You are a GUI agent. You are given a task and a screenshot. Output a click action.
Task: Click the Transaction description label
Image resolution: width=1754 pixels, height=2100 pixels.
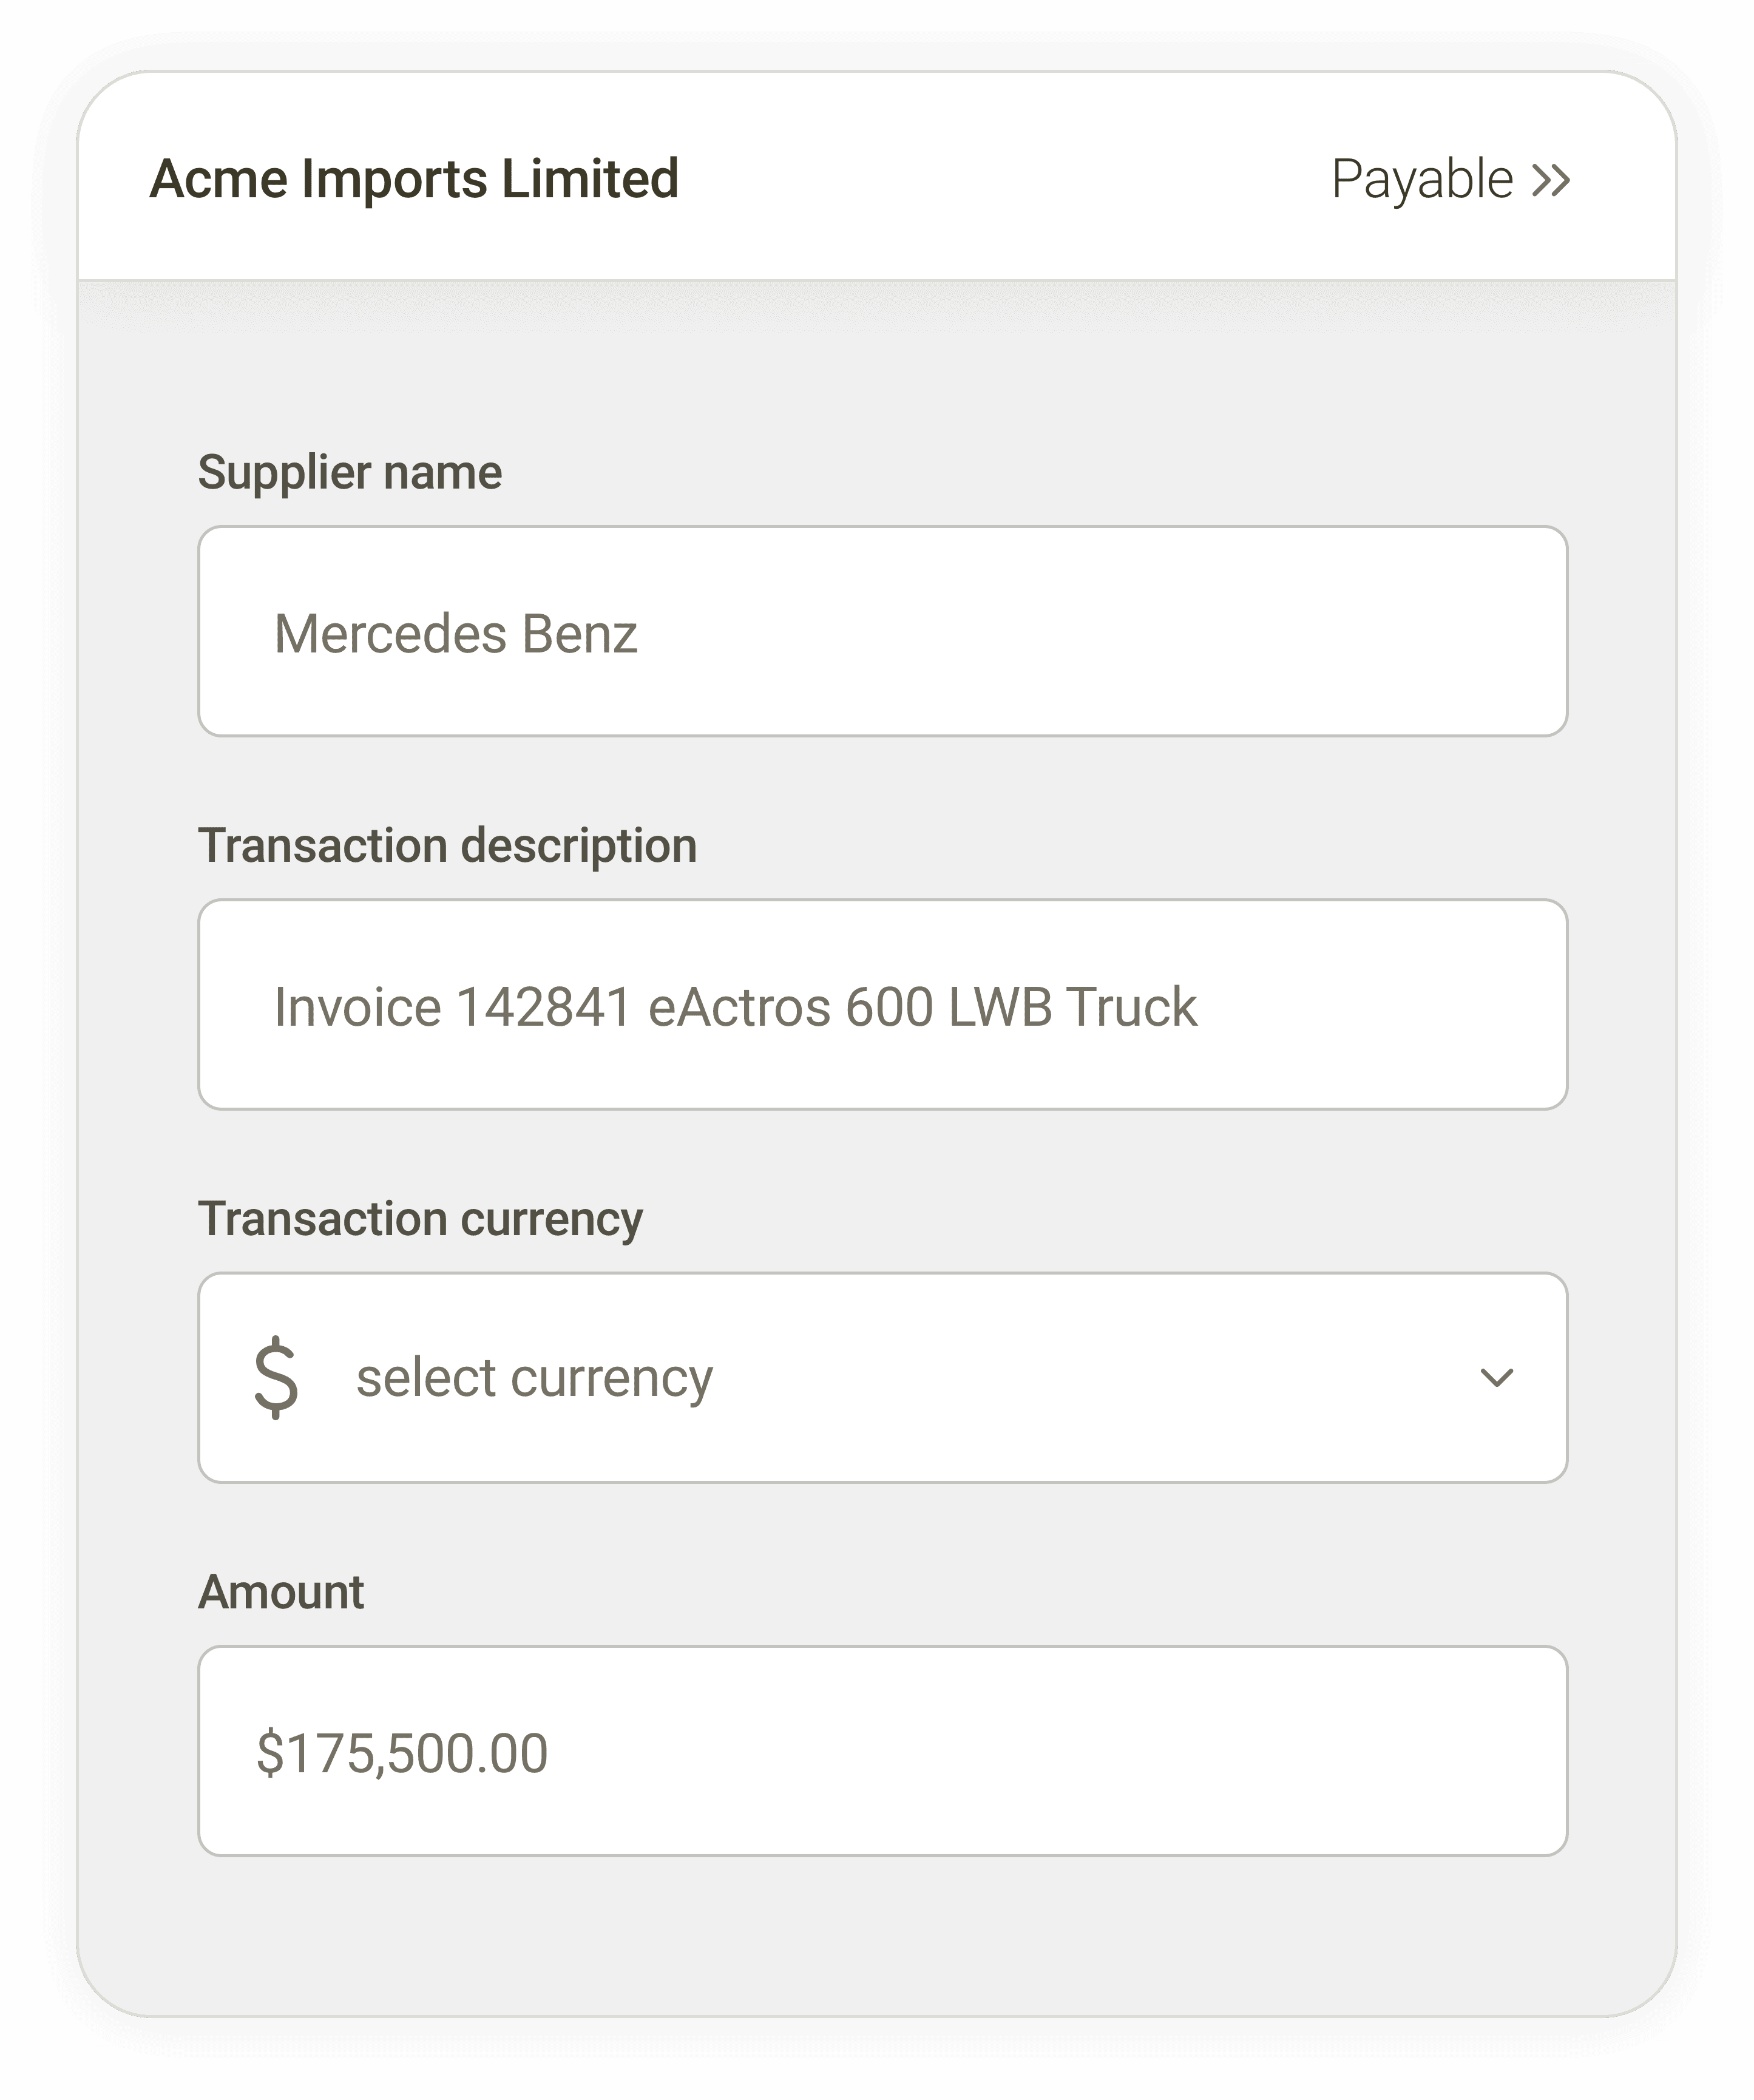click(447, 846)
